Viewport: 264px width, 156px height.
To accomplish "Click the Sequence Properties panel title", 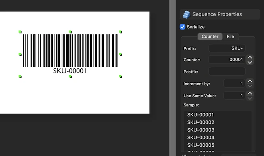I will [x=217, y=14].
